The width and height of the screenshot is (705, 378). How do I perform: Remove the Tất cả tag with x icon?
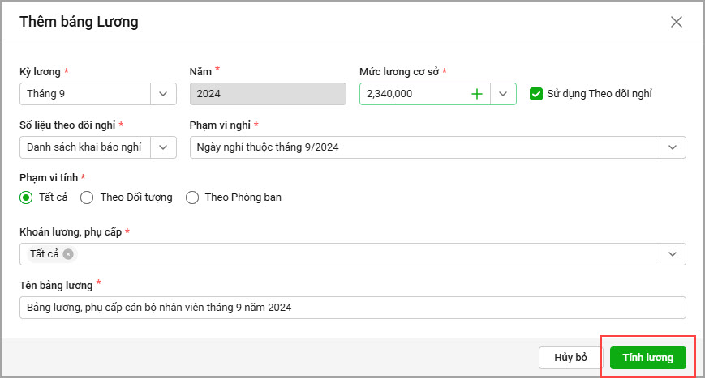(68, 254)
